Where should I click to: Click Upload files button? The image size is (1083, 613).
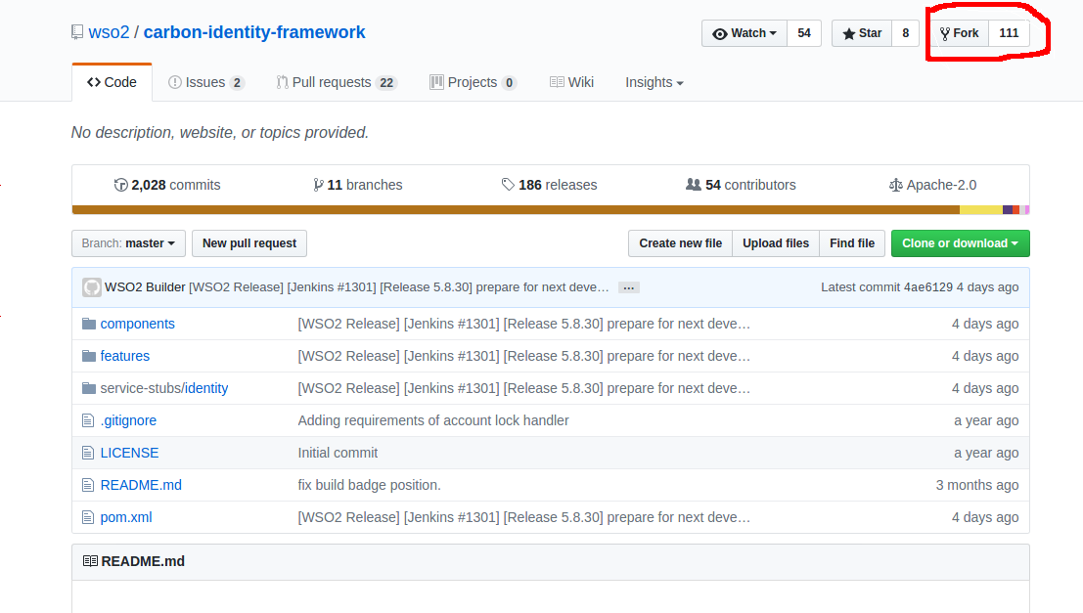point(776,243)
